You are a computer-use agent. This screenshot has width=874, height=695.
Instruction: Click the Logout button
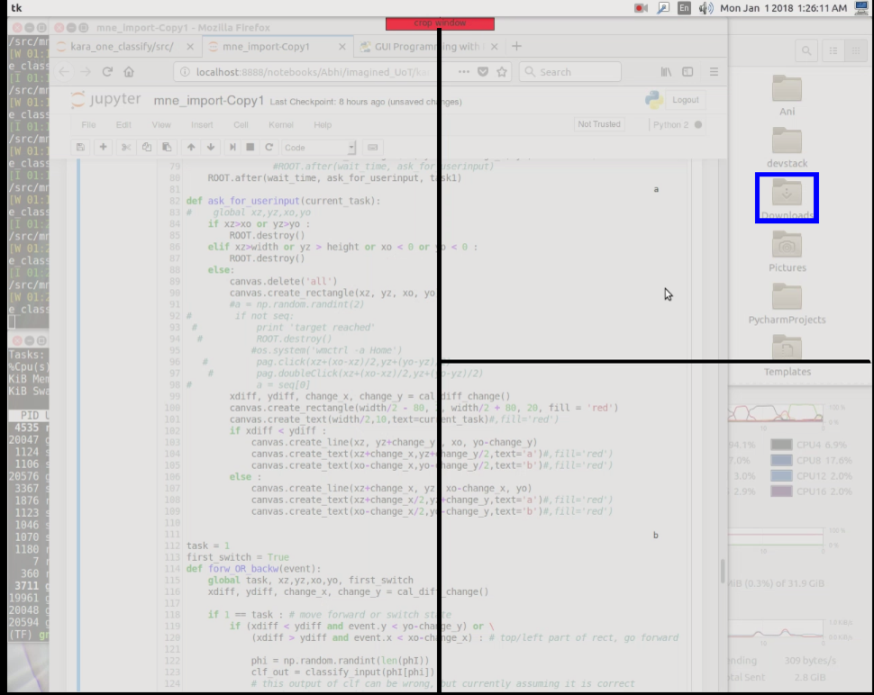coord(685,100)
